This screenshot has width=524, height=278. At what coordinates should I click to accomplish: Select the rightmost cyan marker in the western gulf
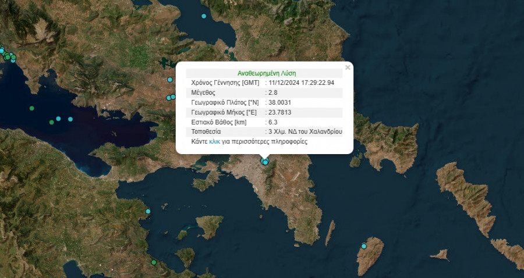[70, 119]
